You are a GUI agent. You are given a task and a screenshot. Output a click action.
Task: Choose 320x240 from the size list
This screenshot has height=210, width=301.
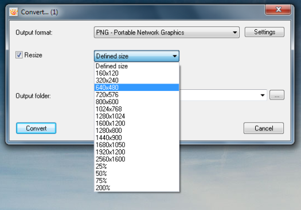click(136, 80)
